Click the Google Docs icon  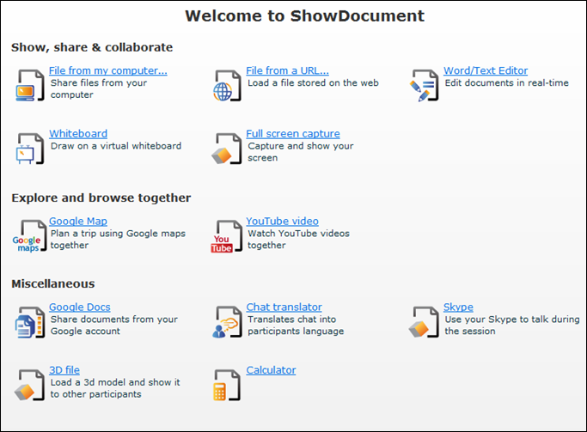28,322
